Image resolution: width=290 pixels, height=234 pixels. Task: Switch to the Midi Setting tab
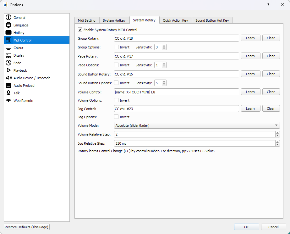tap(87, 20)
